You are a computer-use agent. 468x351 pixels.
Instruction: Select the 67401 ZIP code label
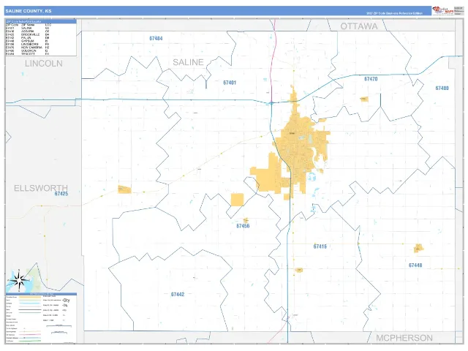click(230, 83)
